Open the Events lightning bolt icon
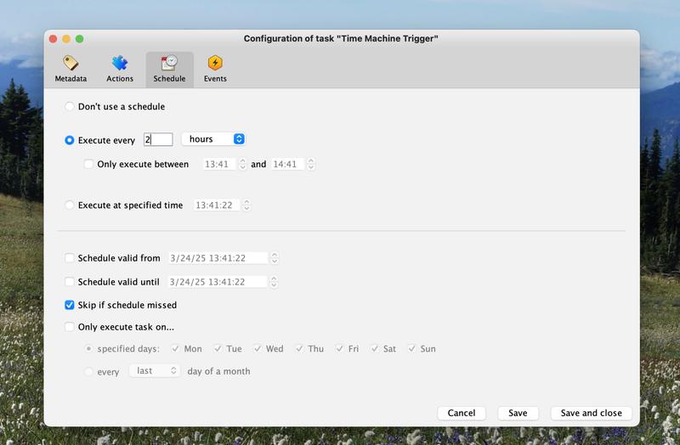Image resolution: width=680 pixels, height=445 pixels. point(215,64)
